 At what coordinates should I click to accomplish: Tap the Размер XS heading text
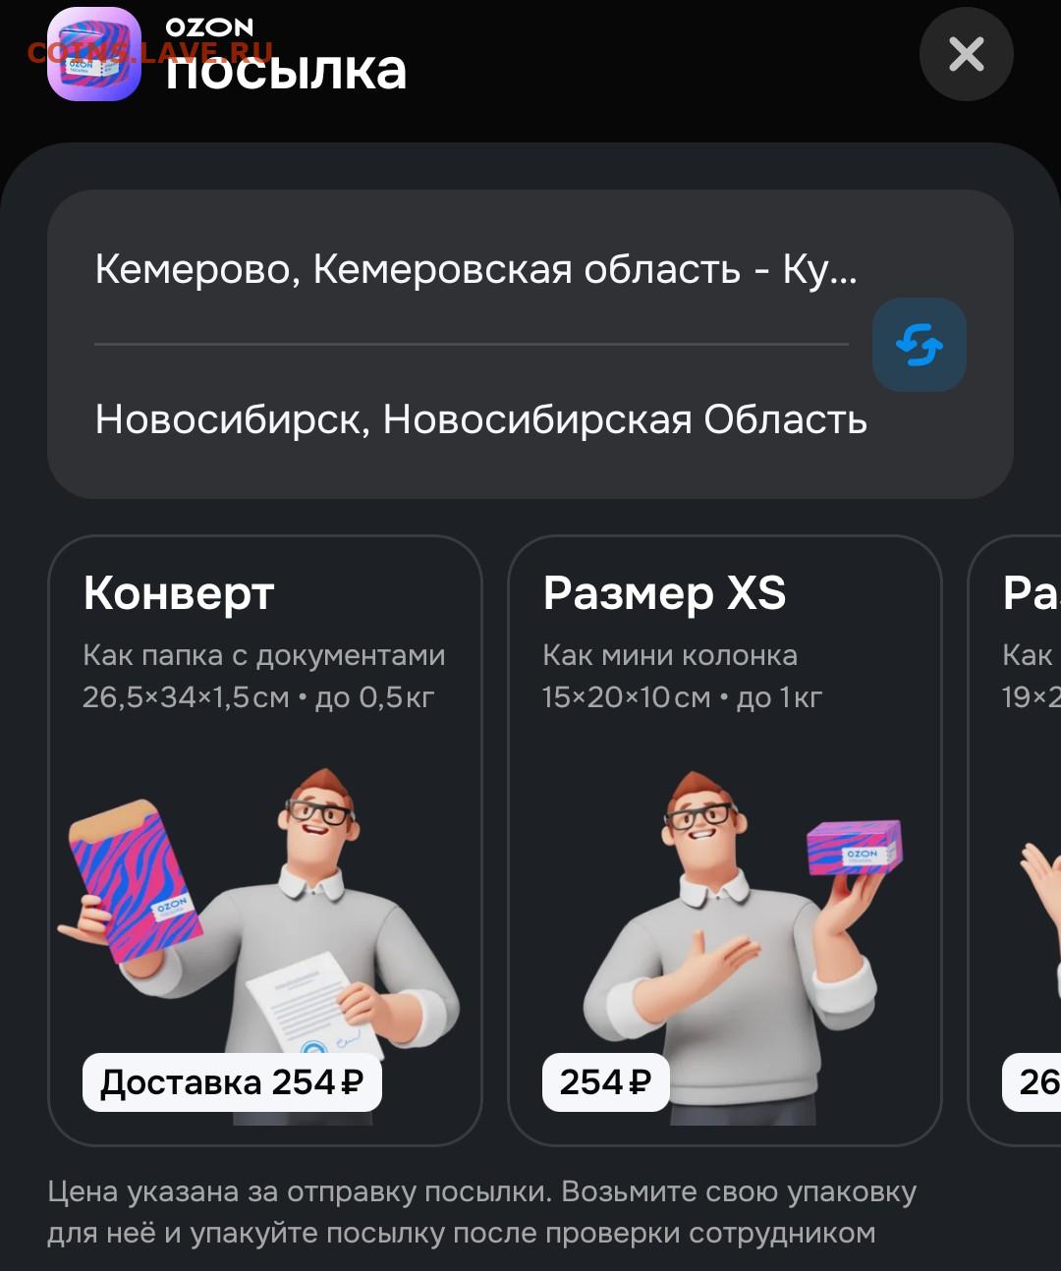[665, 593]
